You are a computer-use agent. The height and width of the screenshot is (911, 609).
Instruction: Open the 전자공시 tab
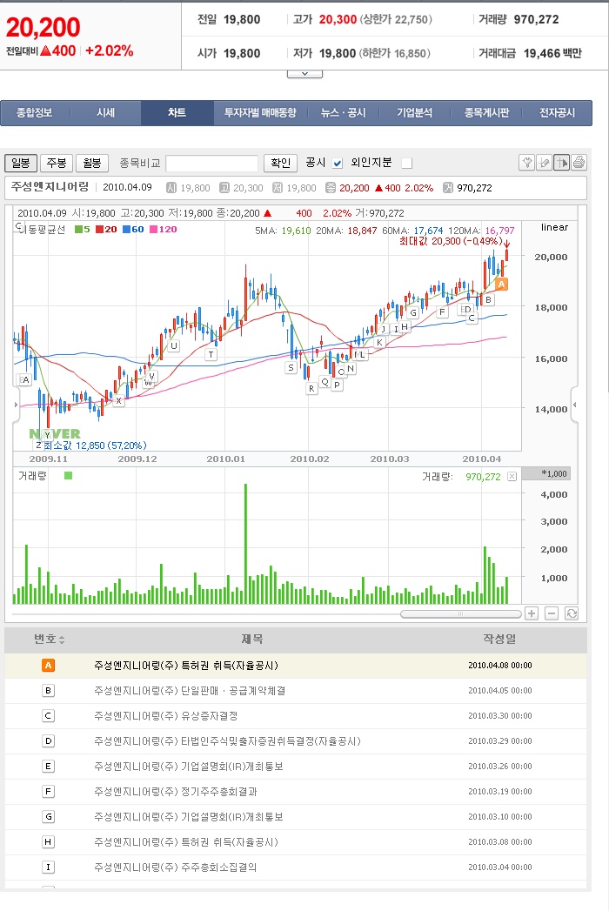tap(558, 113)
